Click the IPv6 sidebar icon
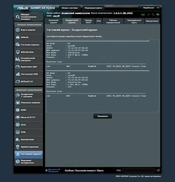Viewport: 175px width, 182px height. 18,125
